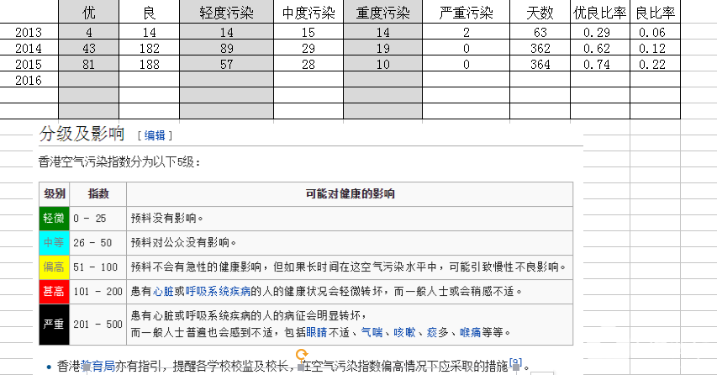This screenshot has height=375, width=717.
Task: Select the 优良比率 header cell
Action: point(599,13)
